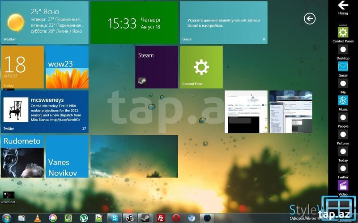This screenshot has width=358, height=223.
Task: Click the small Steam logo inside Steam tile
Action: 142,81
